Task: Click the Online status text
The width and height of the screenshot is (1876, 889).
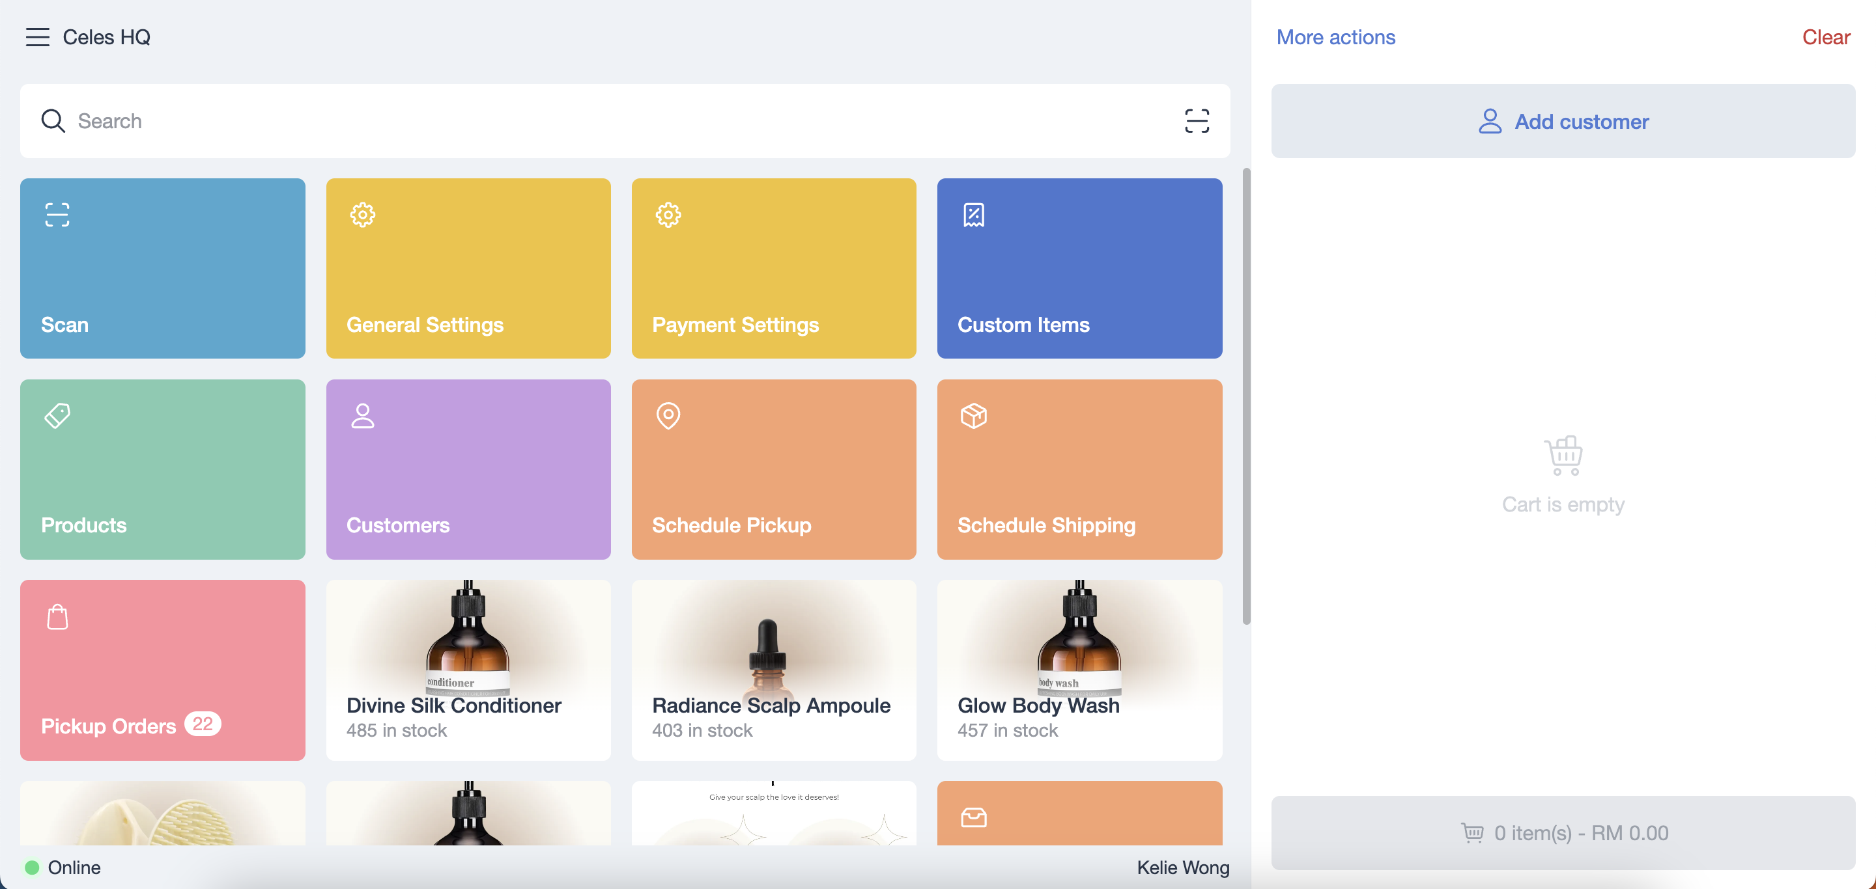Action: click(74, 867)
